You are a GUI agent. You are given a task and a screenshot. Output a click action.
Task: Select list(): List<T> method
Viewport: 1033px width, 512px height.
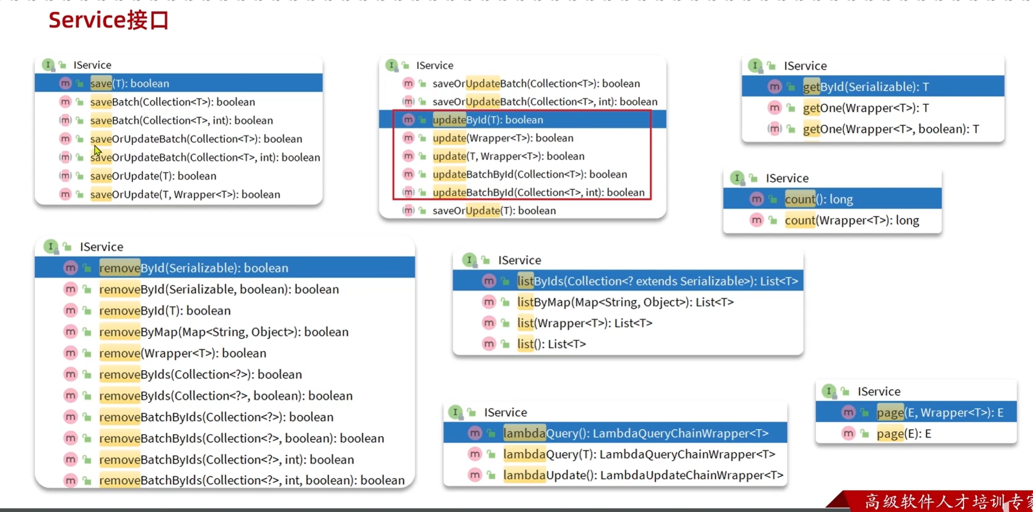click(x=551, y=344)
